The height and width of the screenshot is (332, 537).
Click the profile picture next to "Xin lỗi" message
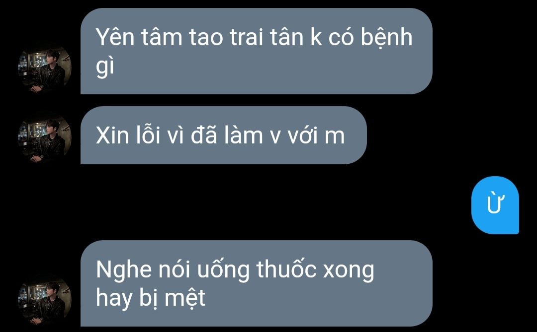click(44, 138)
